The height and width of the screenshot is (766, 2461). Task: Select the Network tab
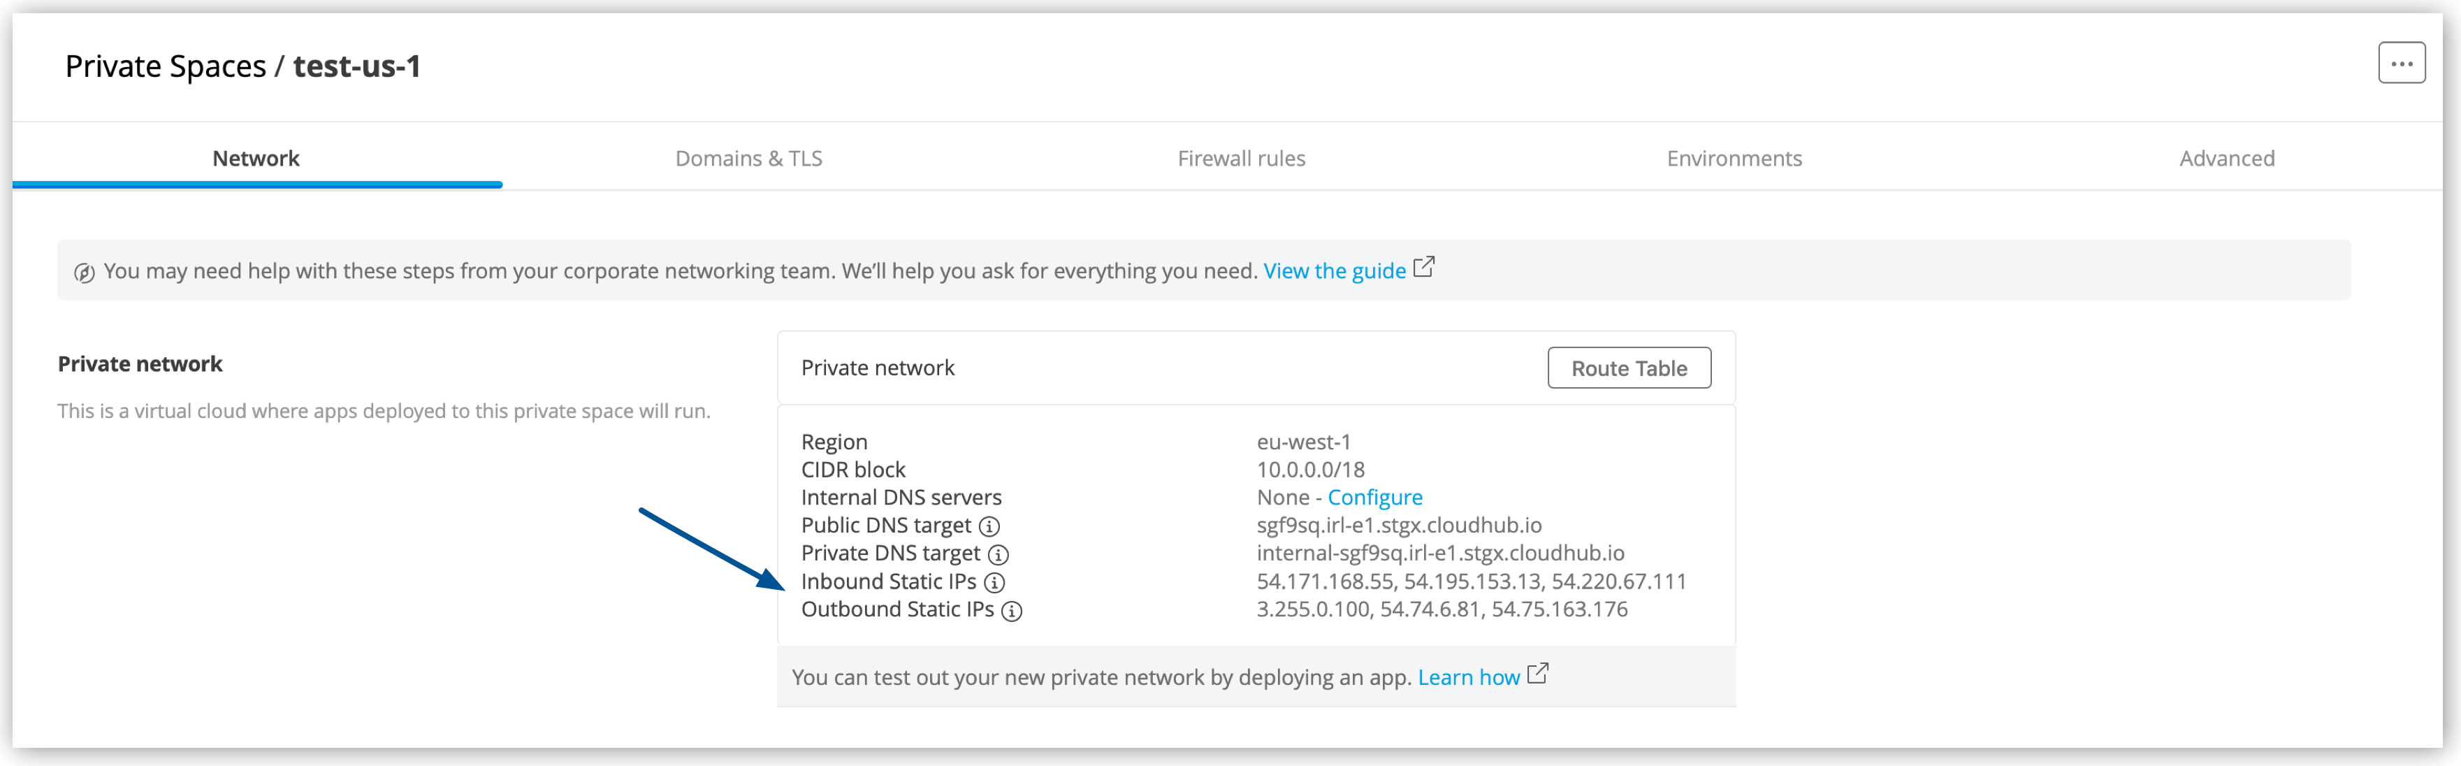tap(255, 157)
